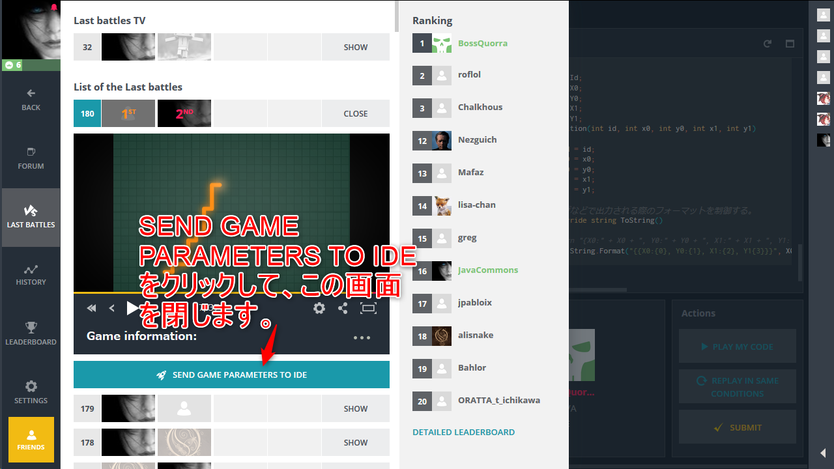Open Chalkhous in the ranking list

click(x=480, y=107)
